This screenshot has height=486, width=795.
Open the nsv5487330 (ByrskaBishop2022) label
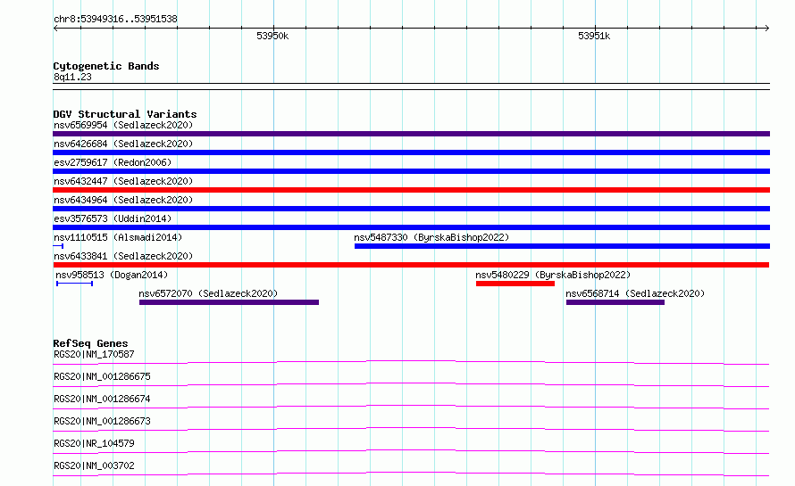431,237
